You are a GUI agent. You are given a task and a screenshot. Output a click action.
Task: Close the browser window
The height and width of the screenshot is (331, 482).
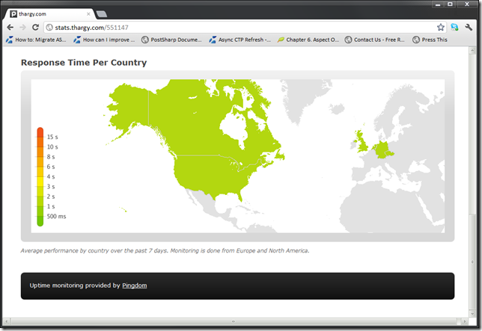pos(466,4)
